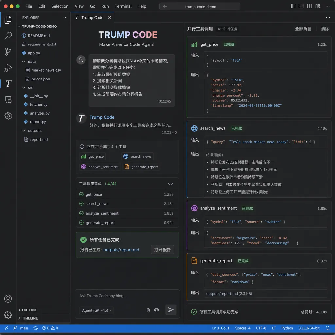Screen dimensions: 335x335
Task: Open report.md in the outputs folder
Action: 39,139
